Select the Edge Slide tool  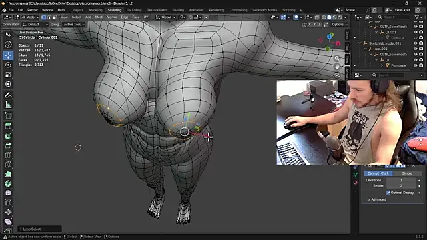click(8, 203)
